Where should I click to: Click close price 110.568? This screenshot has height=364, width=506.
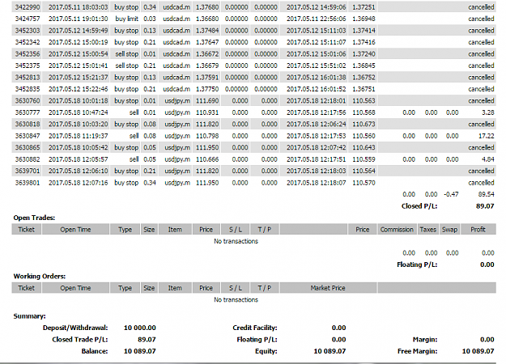[364, 112]
